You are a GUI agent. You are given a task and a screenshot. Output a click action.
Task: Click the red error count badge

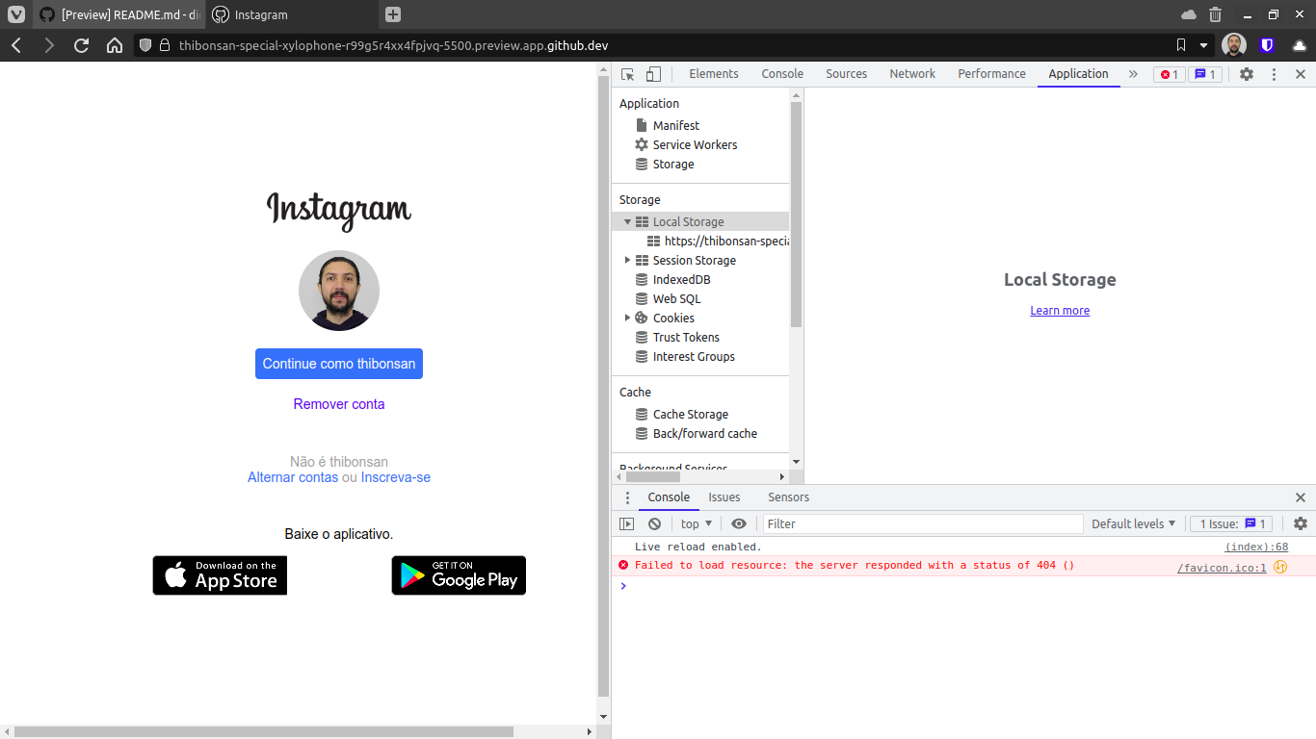pos(1170,74)
